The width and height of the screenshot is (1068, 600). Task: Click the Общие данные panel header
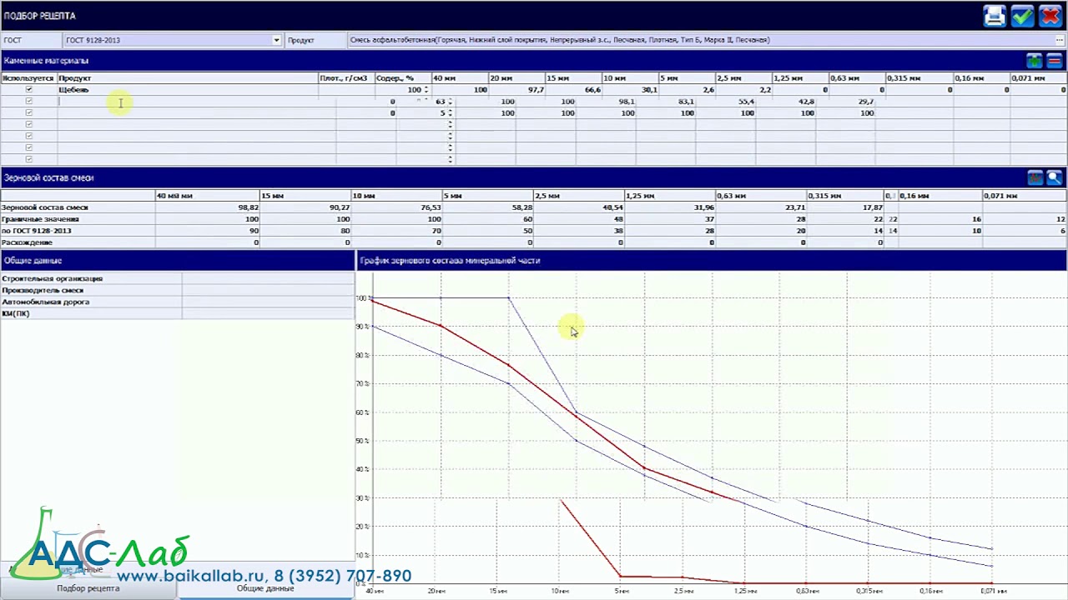click(33, 260)
